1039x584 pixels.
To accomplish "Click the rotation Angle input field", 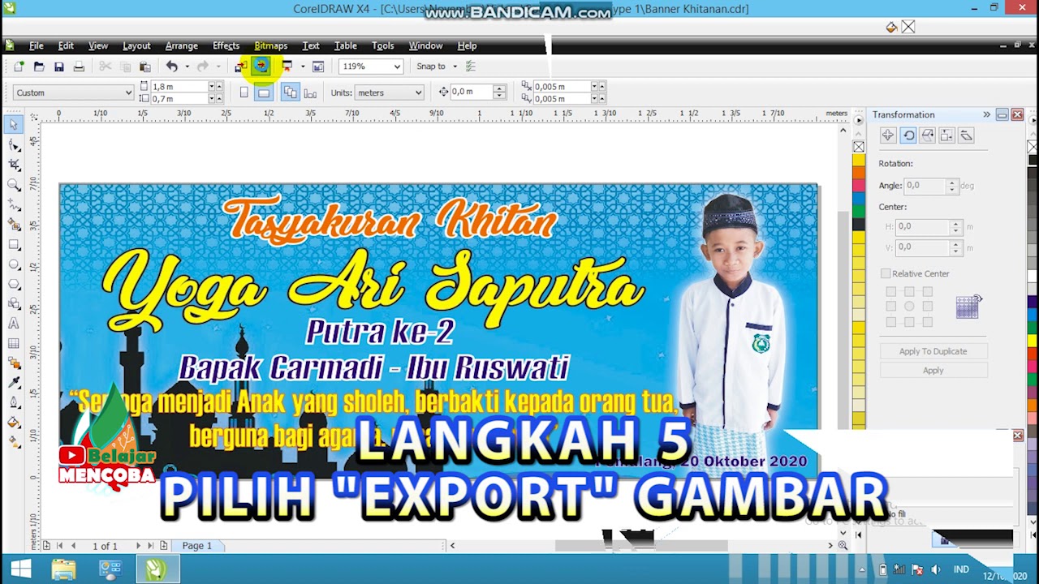I will coord(925,186).
